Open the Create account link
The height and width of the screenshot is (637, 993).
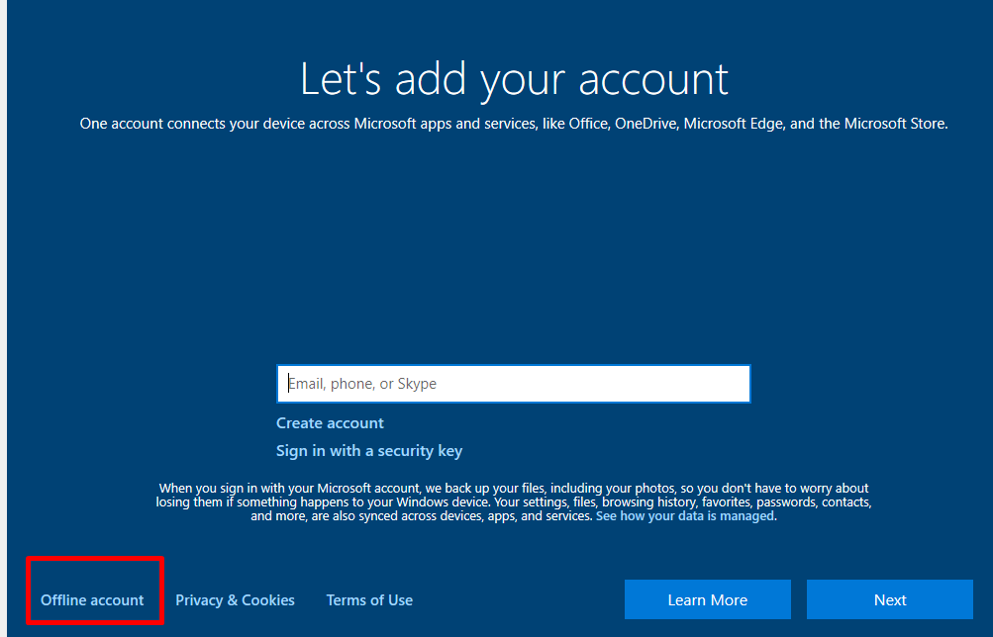pos(330,422)
